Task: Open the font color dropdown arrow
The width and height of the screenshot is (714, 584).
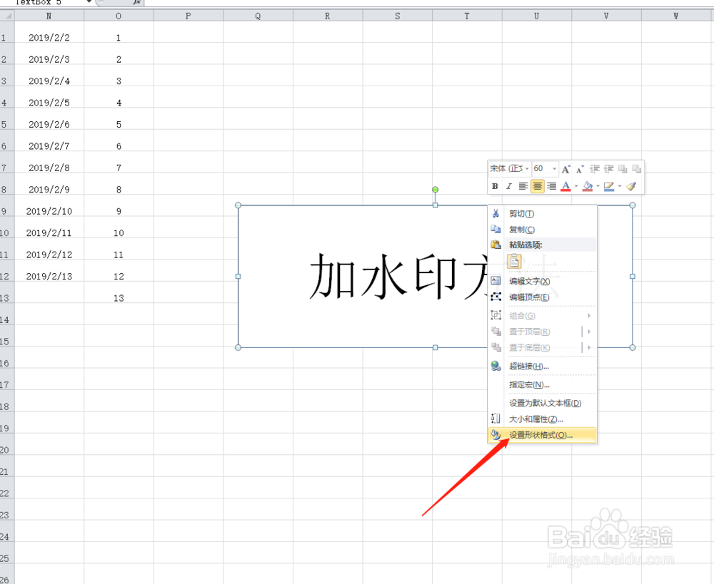Action: tap(575, 186)
